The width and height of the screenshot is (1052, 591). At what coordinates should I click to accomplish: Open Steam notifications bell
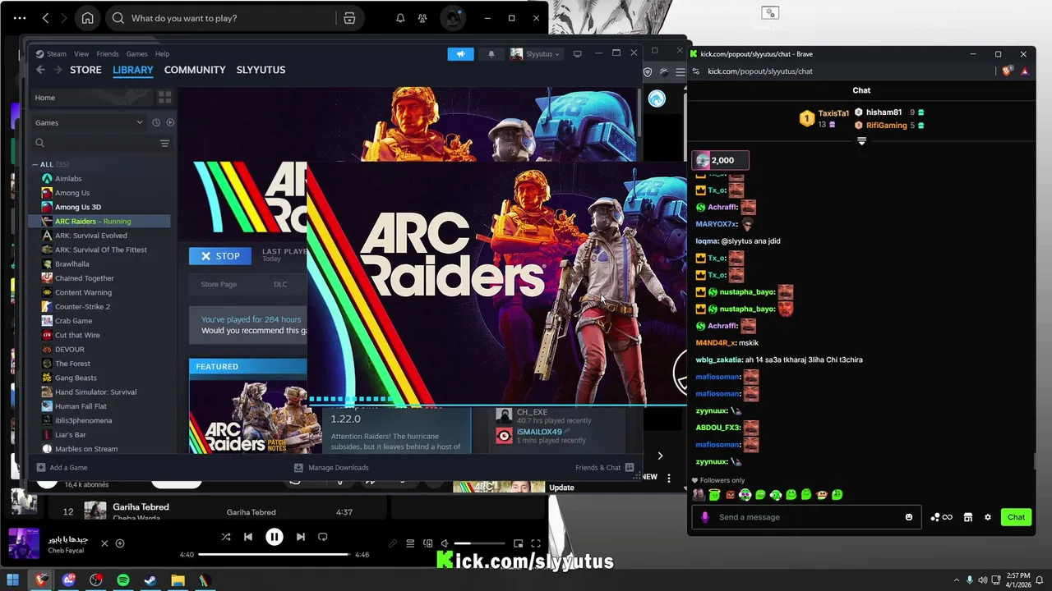click(x=491, y=54)
